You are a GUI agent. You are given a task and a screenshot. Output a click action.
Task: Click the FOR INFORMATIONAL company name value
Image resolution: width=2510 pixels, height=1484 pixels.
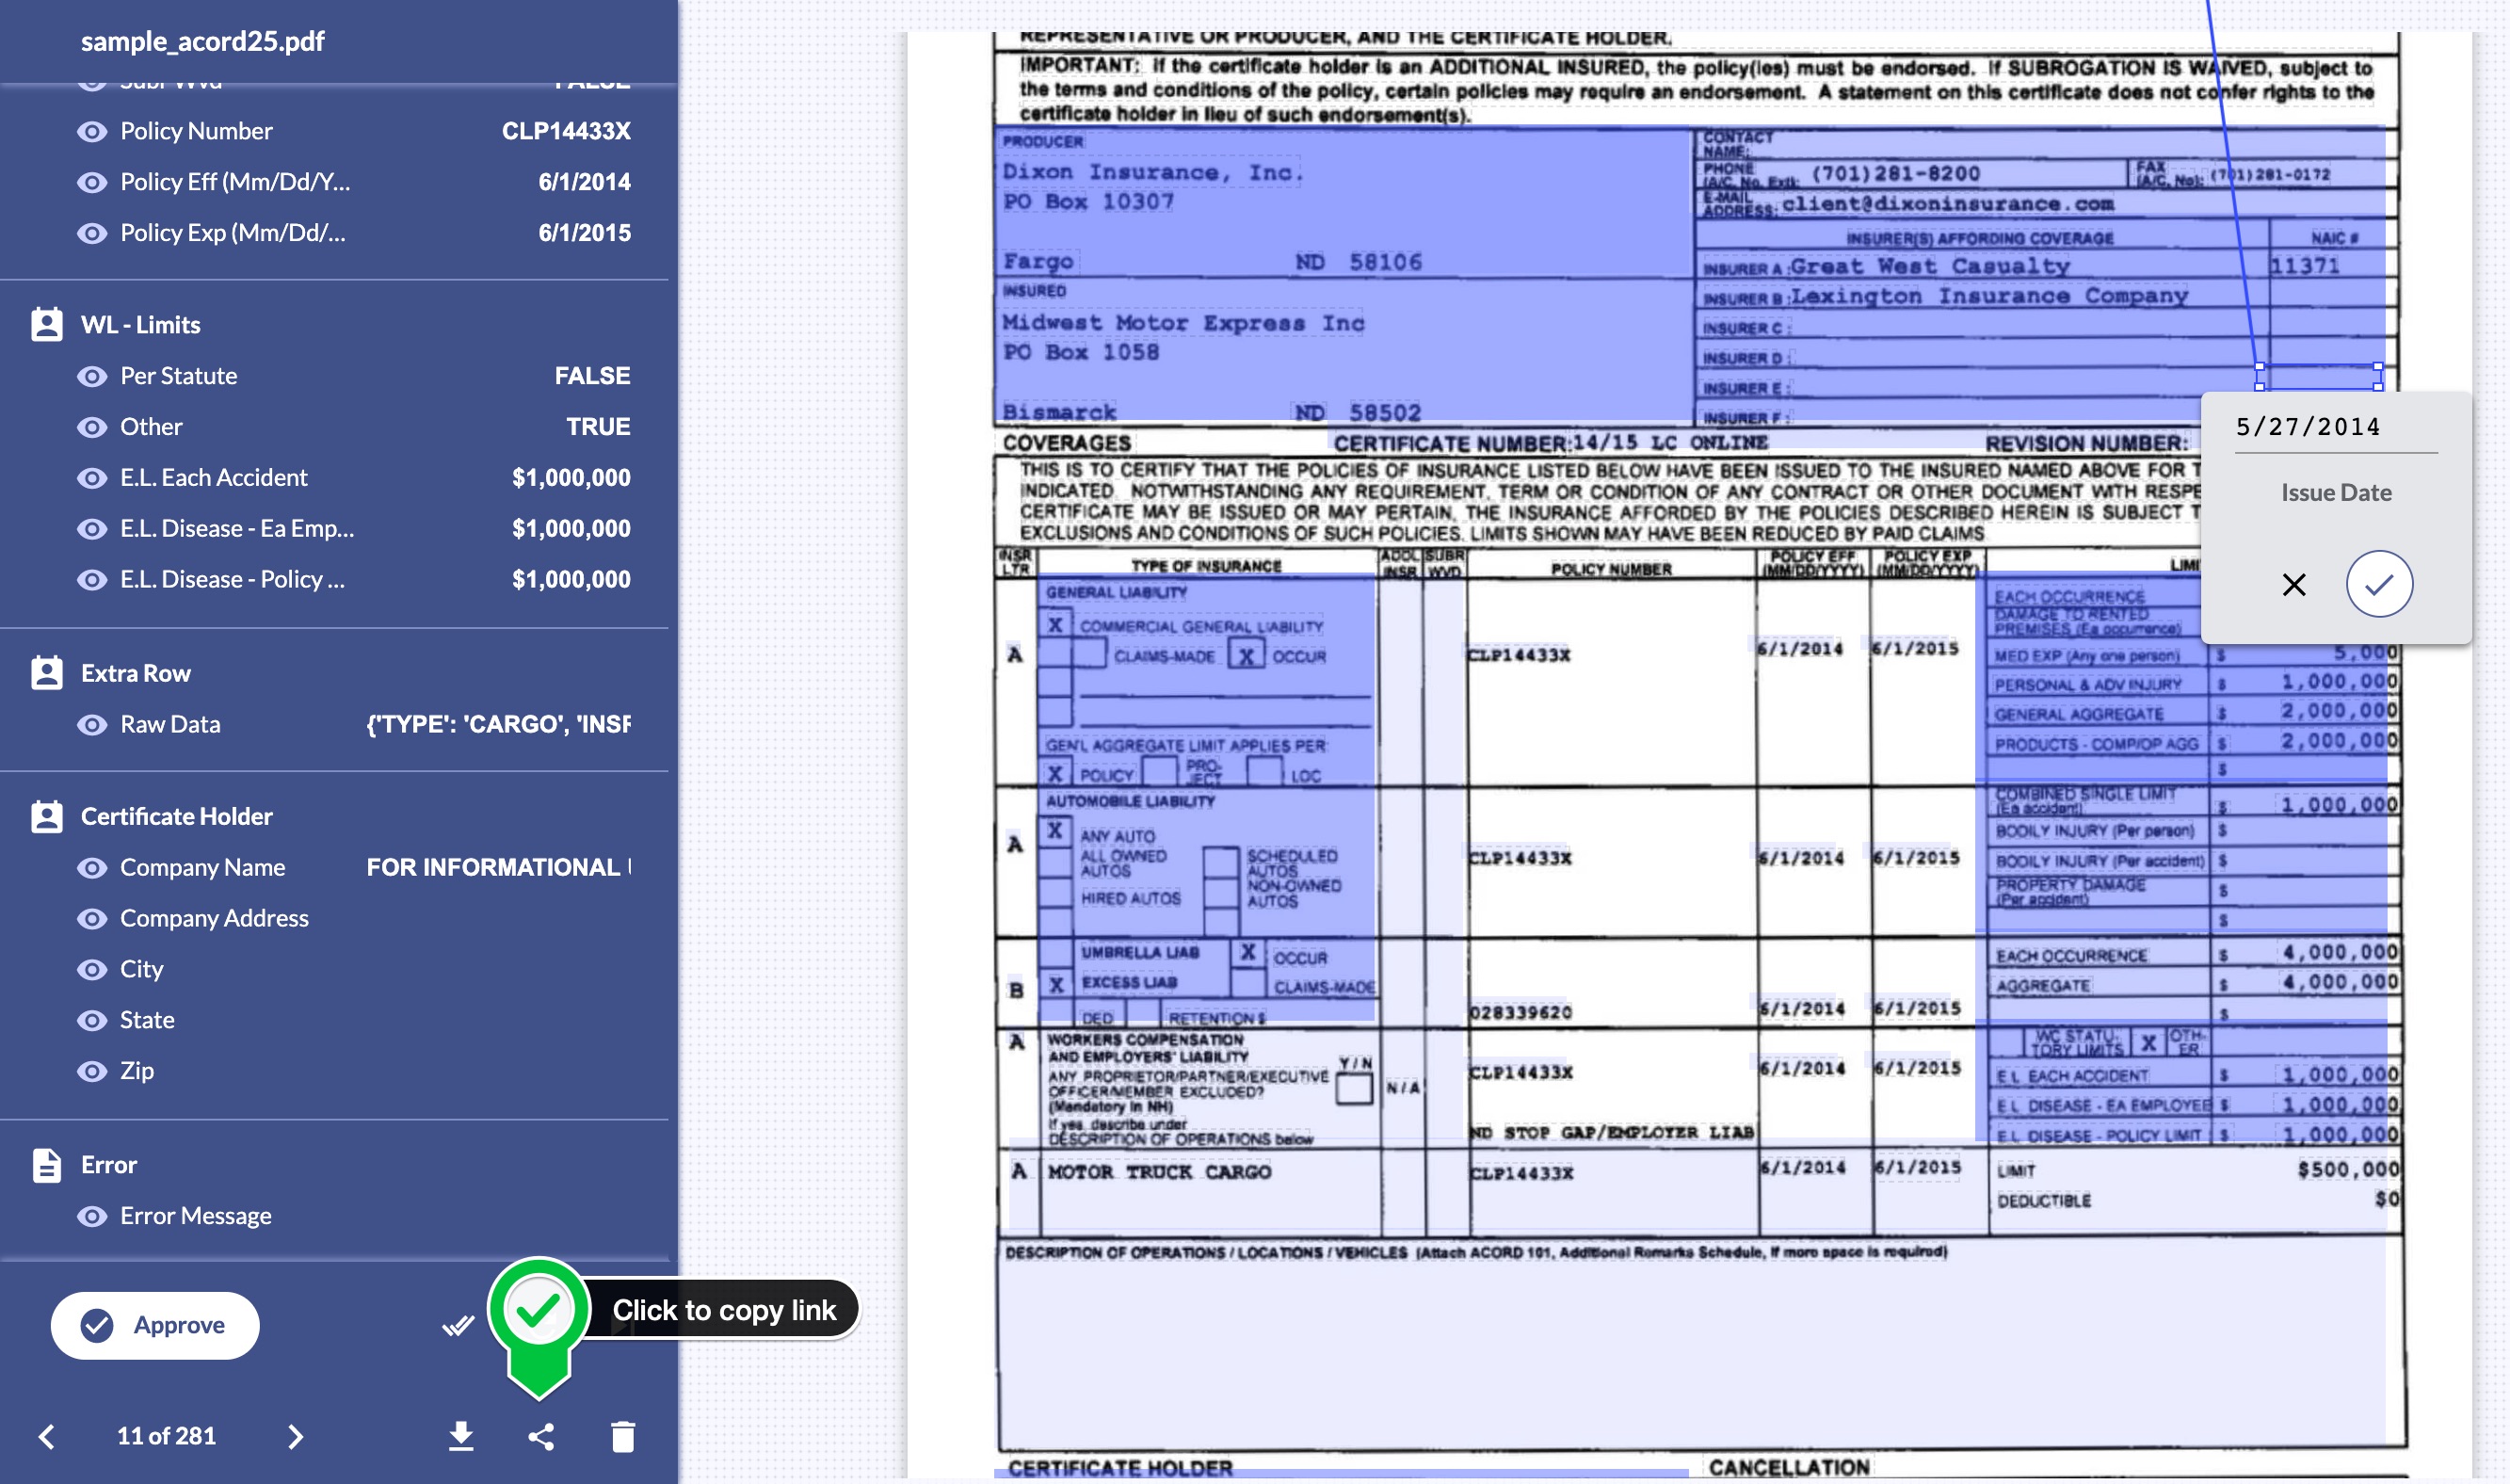tap(498, 869)
